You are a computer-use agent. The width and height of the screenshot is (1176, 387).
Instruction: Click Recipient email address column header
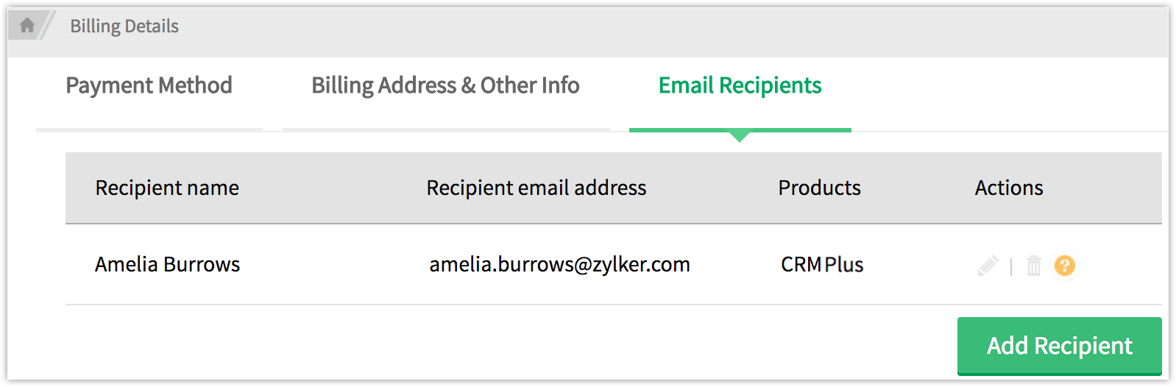pyautogui.click(x=536, y=188)
